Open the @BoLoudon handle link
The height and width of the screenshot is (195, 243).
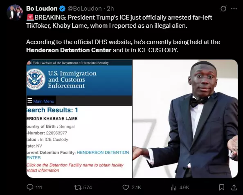(85, 9)
